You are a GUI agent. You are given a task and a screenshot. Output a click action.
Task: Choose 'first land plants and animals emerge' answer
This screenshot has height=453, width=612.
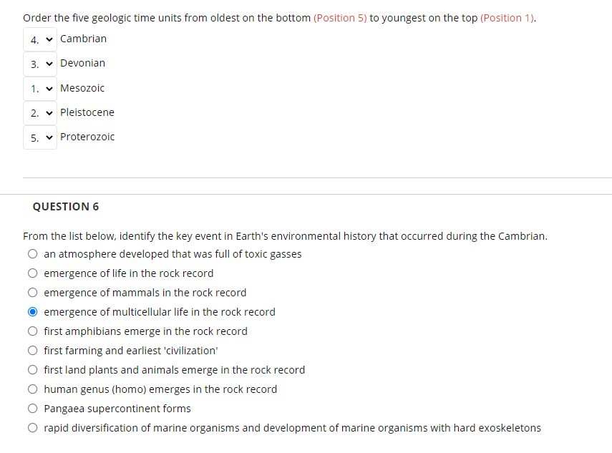[33, 369]
